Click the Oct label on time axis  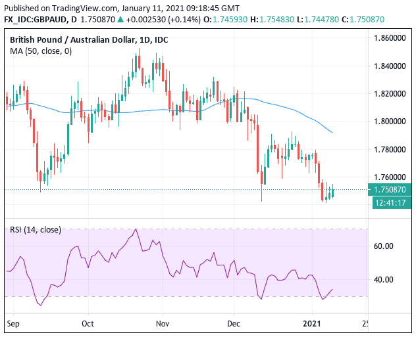(88, 324)
